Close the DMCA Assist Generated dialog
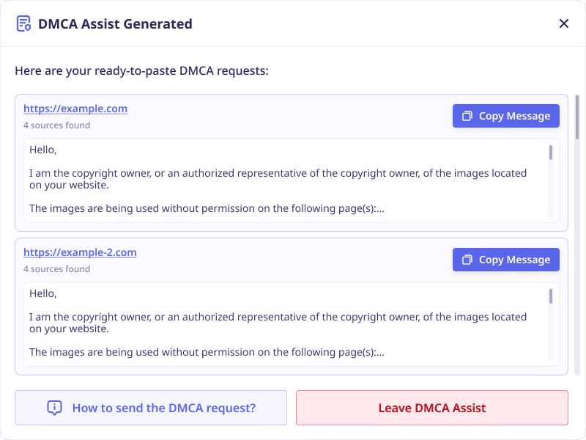Screen dimensions: 586x440 (563, 23)
